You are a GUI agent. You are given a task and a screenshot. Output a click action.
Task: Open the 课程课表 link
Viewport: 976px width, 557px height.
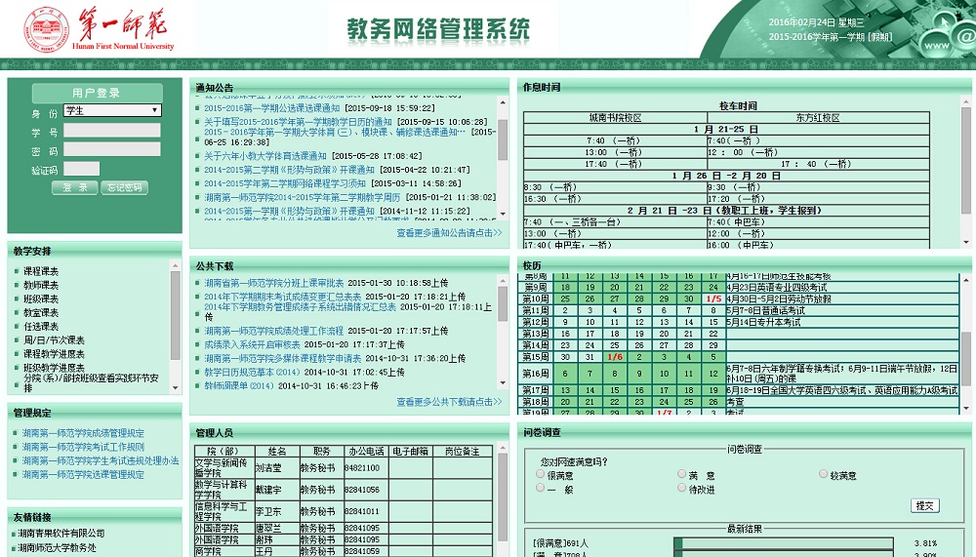click(x=40, y=271)
